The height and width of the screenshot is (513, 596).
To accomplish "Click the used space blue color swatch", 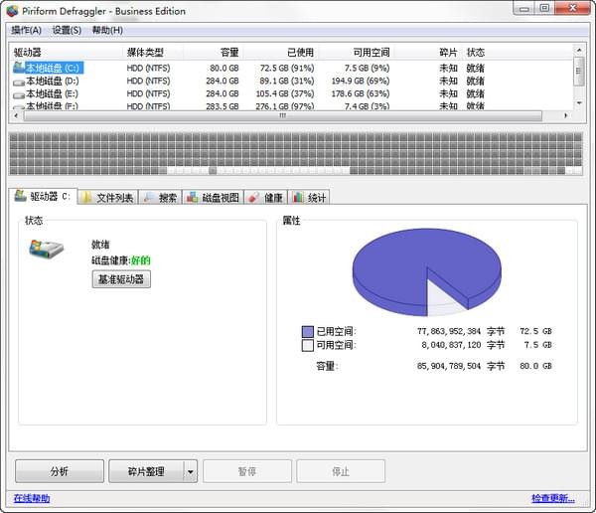I will 308,331.
